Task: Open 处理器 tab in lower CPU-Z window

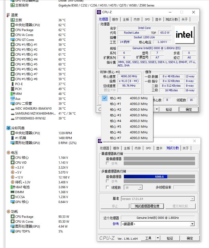Action: pyautogui.click(x=105, y=148)
